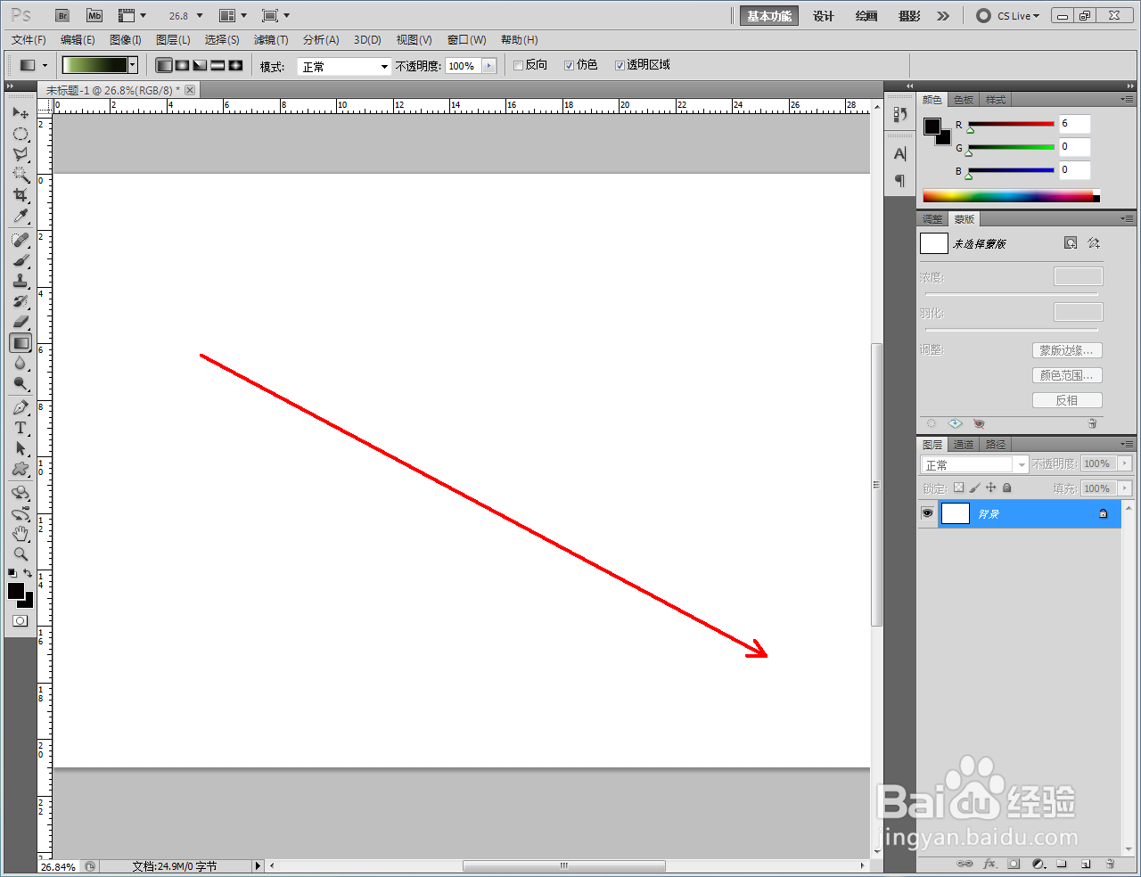Choose the linear gradient type button

tap(164, 65)
